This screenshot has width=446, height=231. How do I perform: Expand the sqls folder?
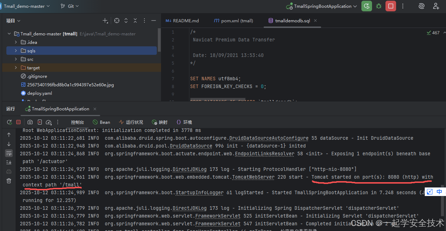tap(16, 51)
